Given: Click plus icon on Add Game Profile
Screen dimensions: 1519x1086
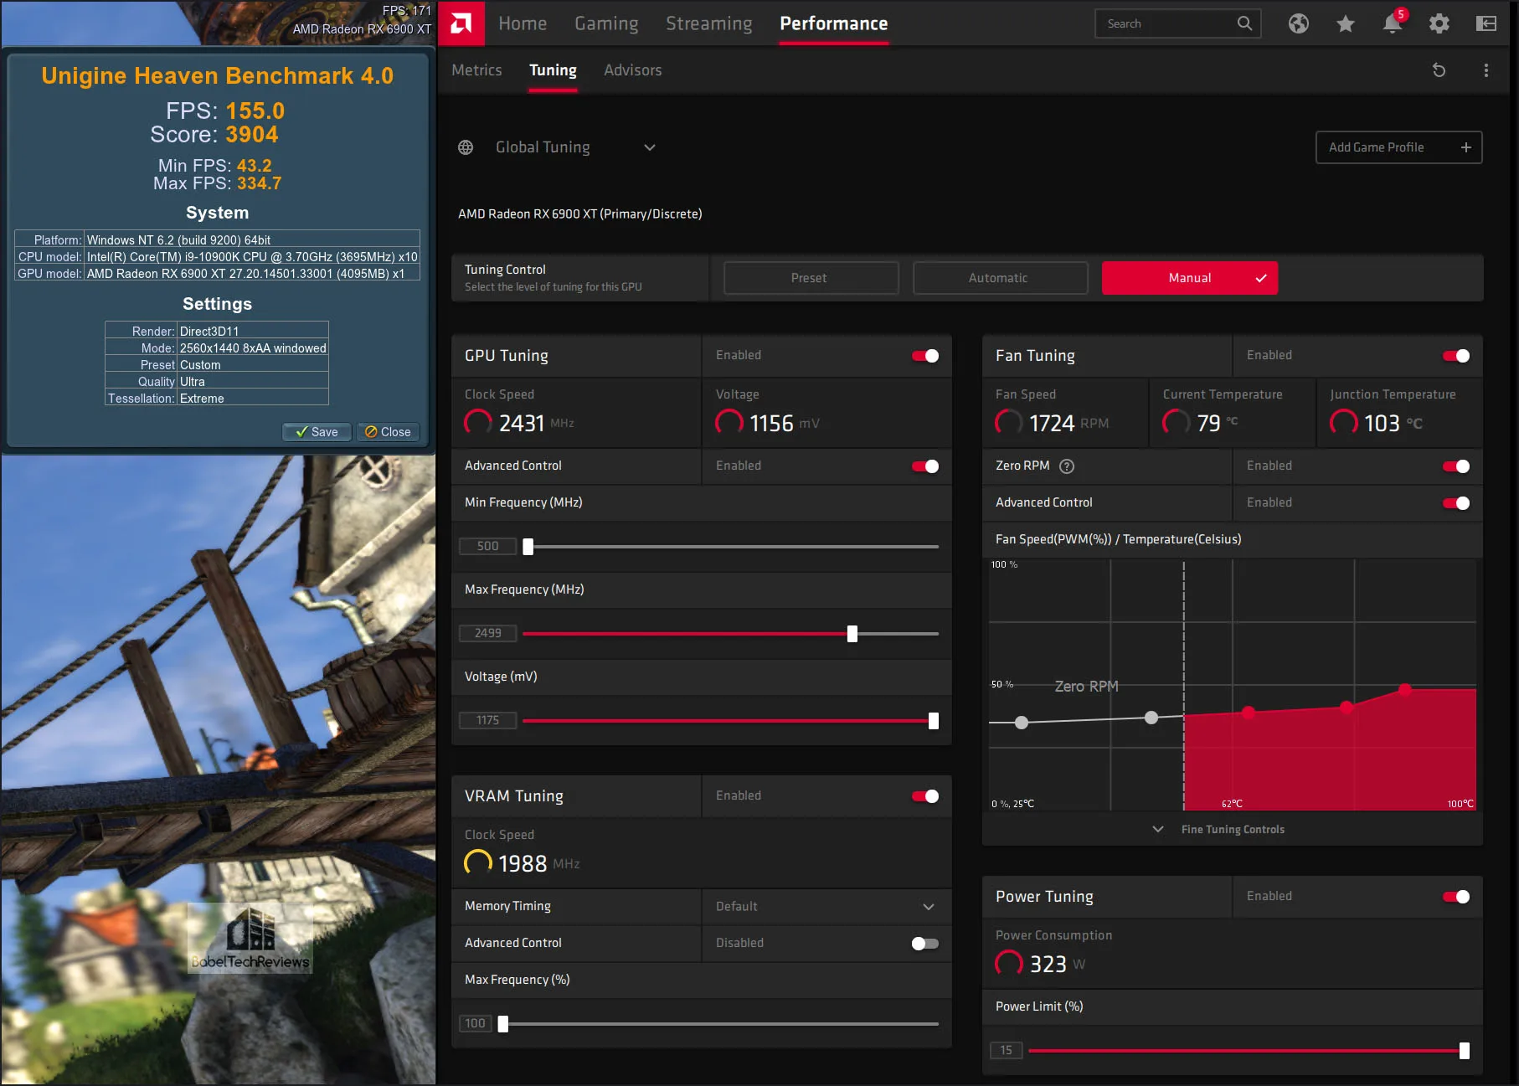Looking at the screenshot, I should [x=1465, y=147].
